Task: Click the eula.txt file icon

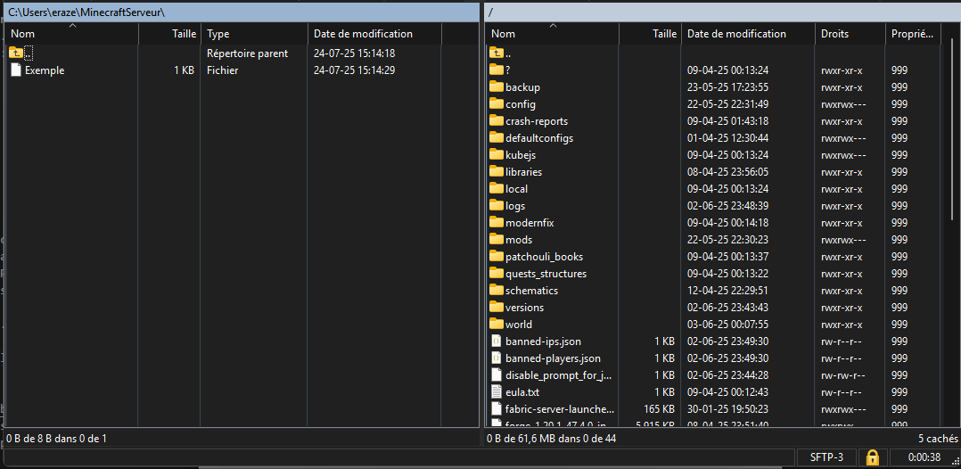Action: [x=497, y=391]
